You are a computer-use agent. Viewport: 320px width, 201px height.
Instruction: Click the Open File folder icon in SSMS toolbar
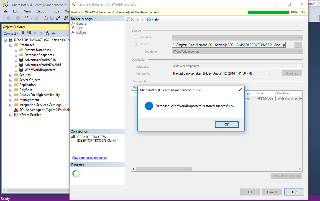pos(46,18)
